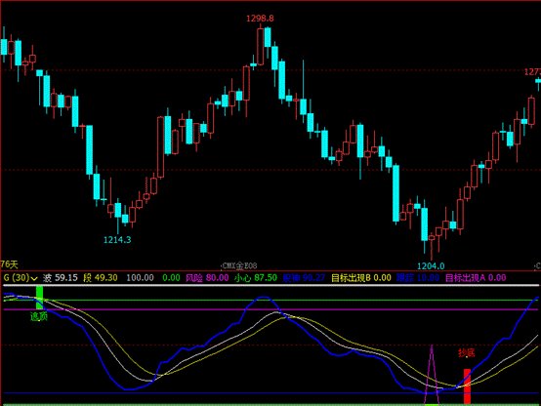Click the 1204.0 bottom price label
This screenshot has height=406, width=541.
pyautogui.click(x=431, y=266)
